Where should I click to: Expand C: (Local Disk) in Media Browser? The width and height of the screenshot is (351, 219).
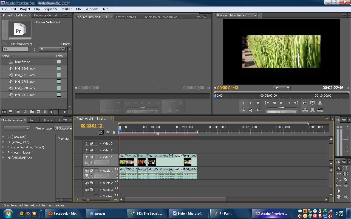click(3, 137)
